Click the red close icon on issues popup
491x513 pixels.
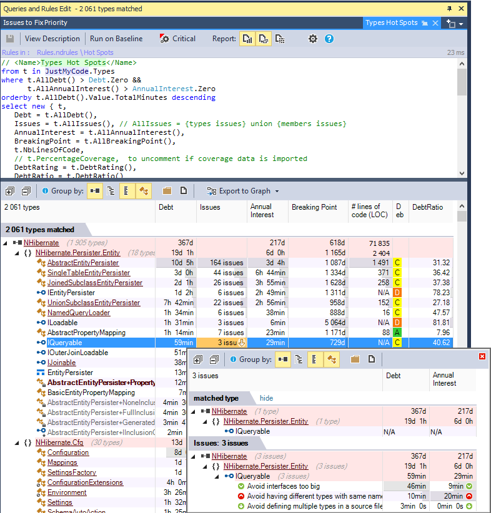(482, 356)
